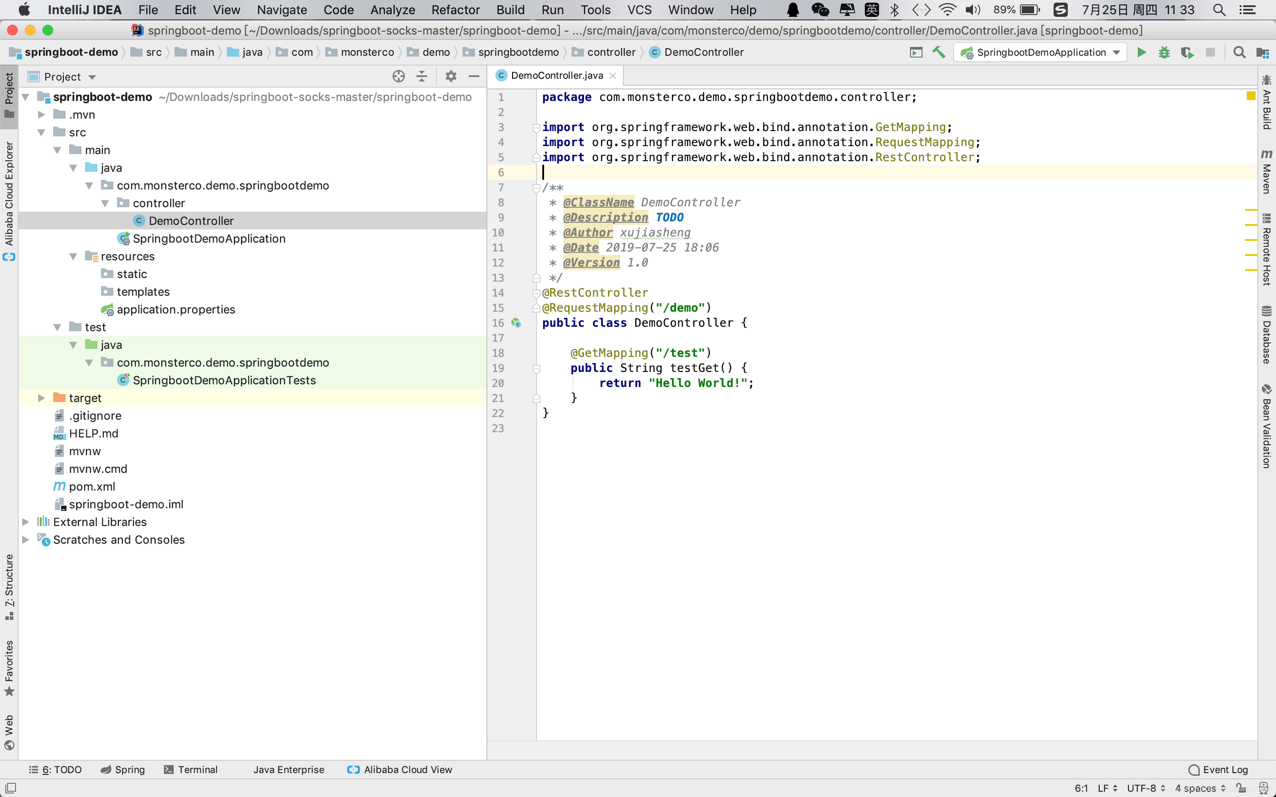
Task: Open Project panel settings gear
Action: (x=450, y=77)
